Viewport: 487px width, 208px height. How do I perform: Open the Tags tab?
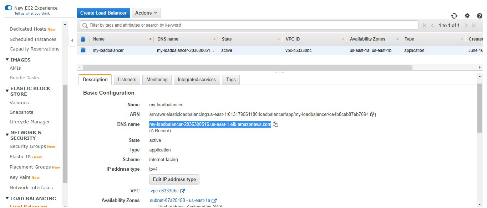point(231,80)
